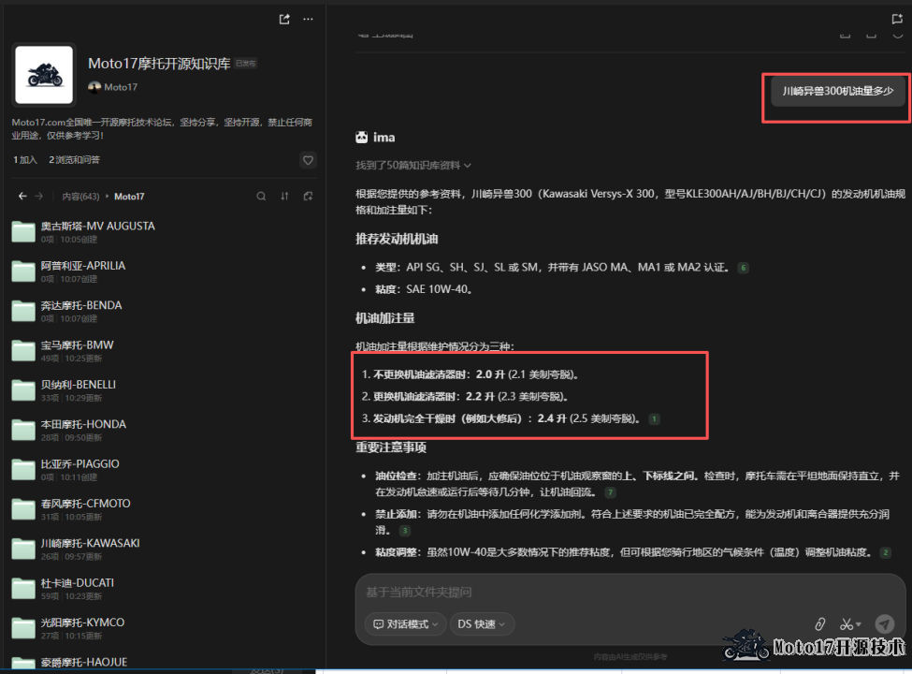This screenshot has height=674, width=912.
Task: Click the add content icon beside sort
Action: tap(308, 197)
